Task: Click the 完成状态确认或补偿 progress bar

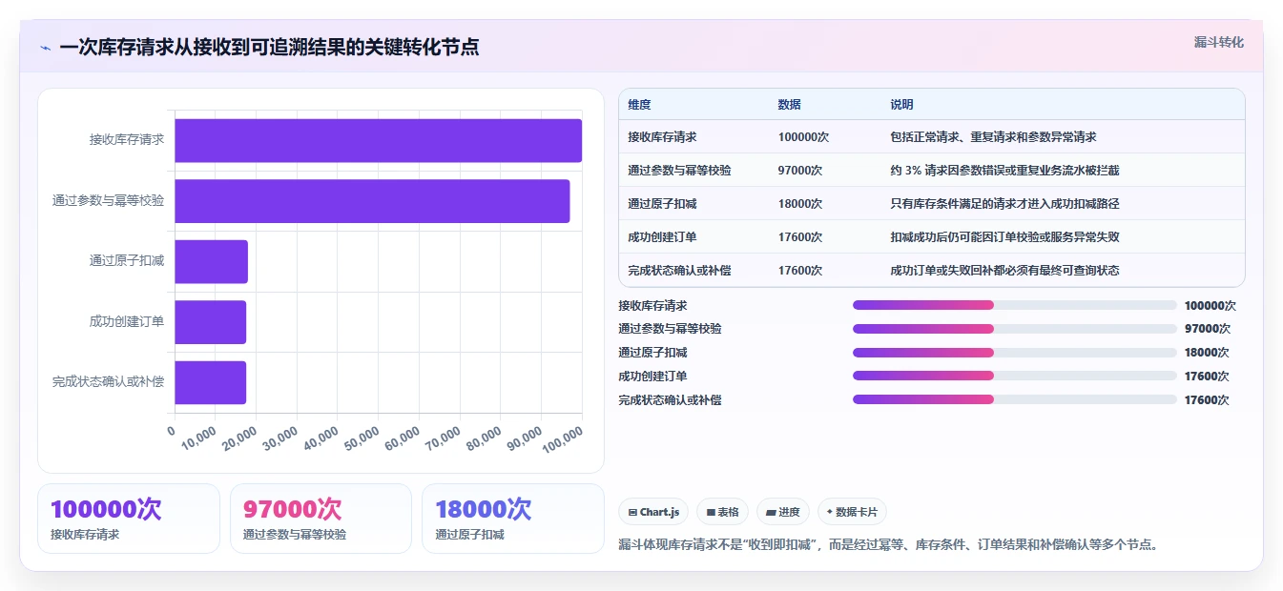Action: [x=1015, y=400]
